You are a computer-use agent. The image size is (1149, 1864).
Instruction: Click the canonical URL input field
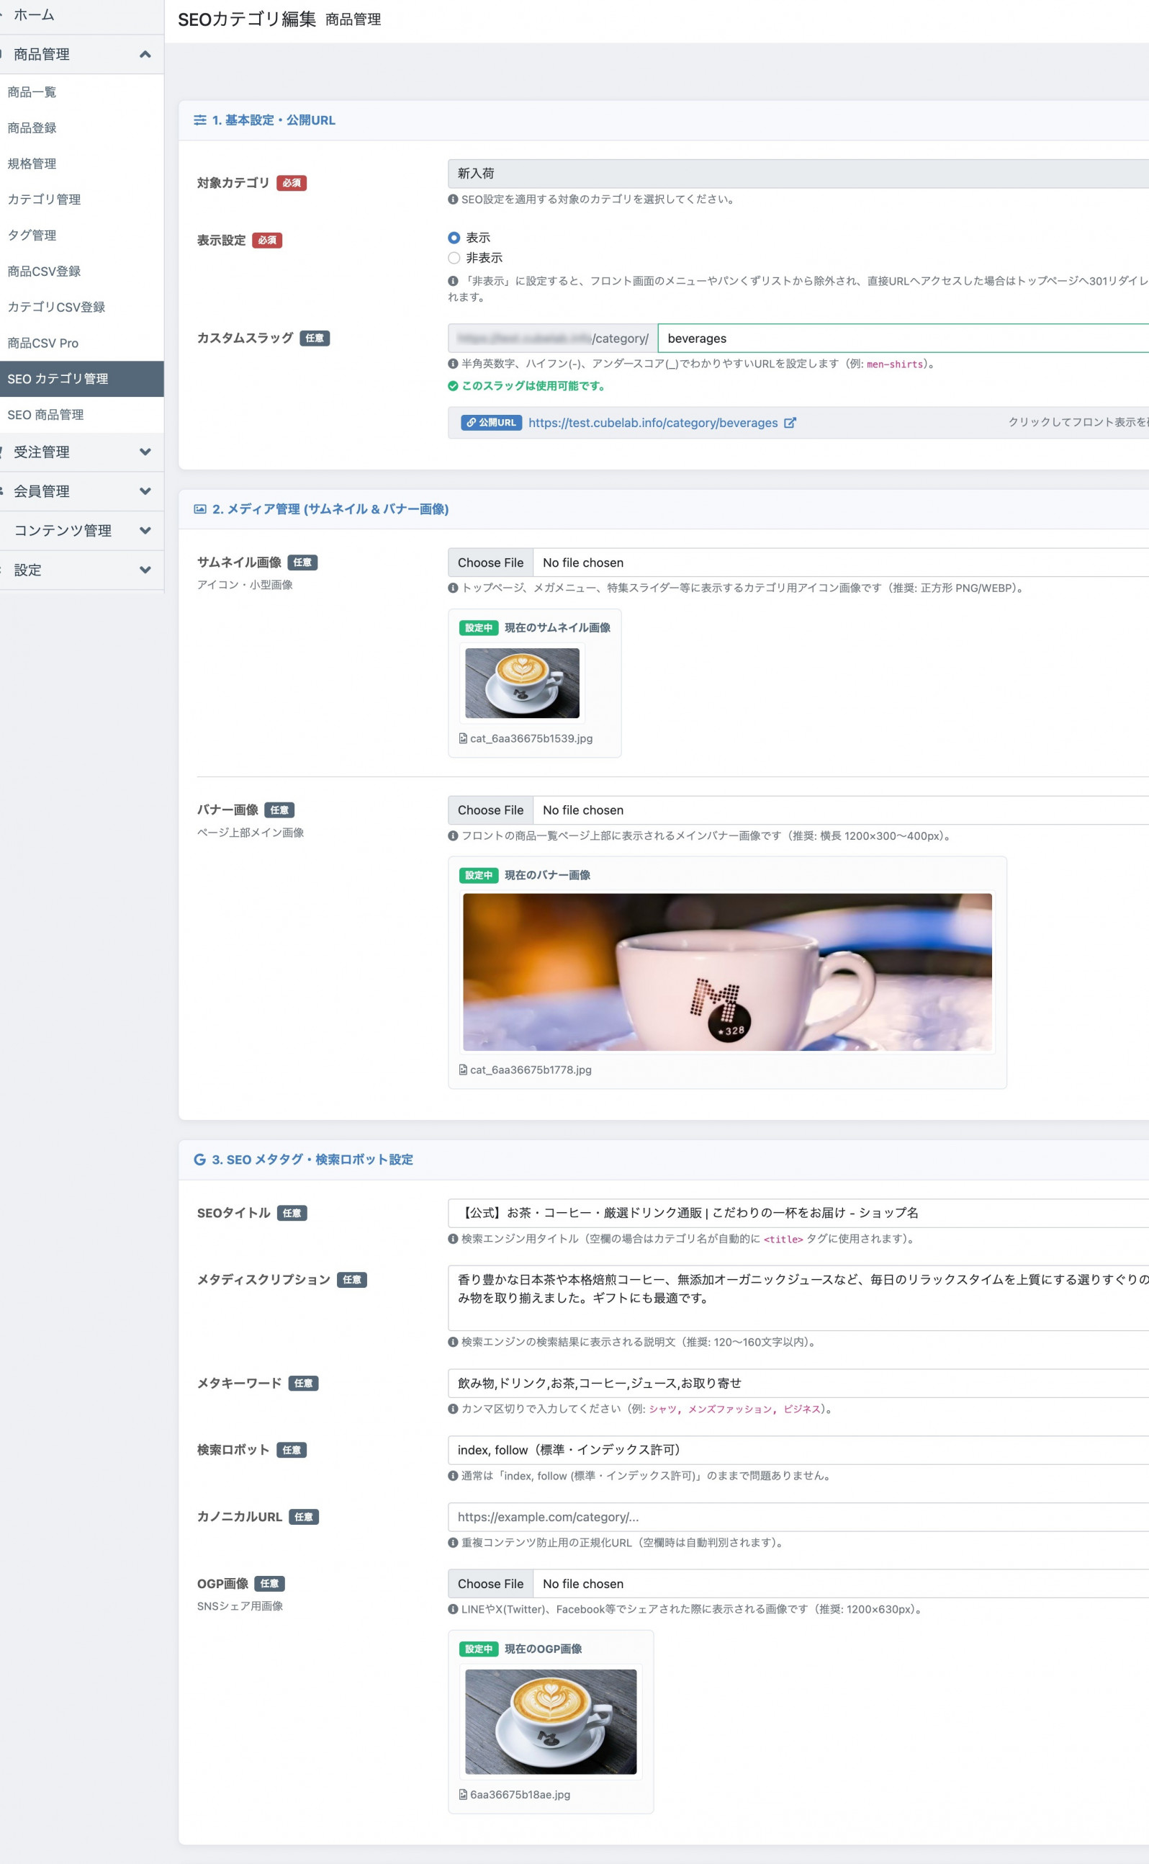pyautogui.click(x=798, y=1517)
